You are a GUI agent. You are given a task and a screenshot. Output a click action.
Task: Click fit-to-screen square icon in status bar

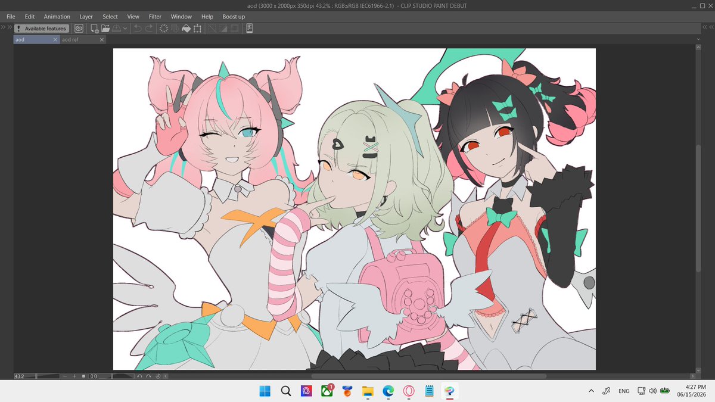coord(83,376)
